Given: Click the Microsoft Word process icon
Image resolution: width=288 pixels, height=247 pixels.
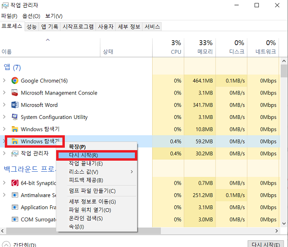Looking at the screenshot, I should 15,105.
